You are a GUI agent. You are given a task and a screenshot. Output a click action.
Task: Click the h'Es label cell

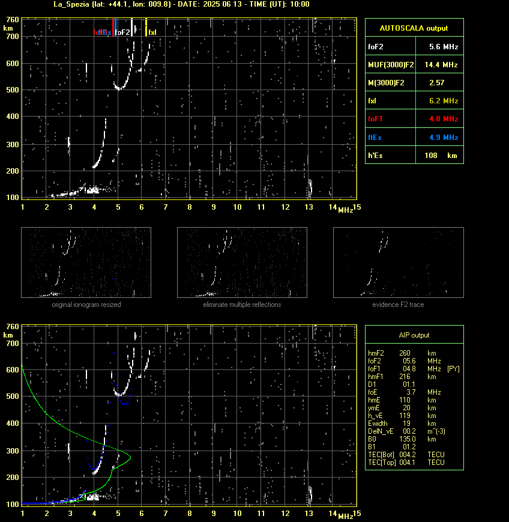click(391, 156)
